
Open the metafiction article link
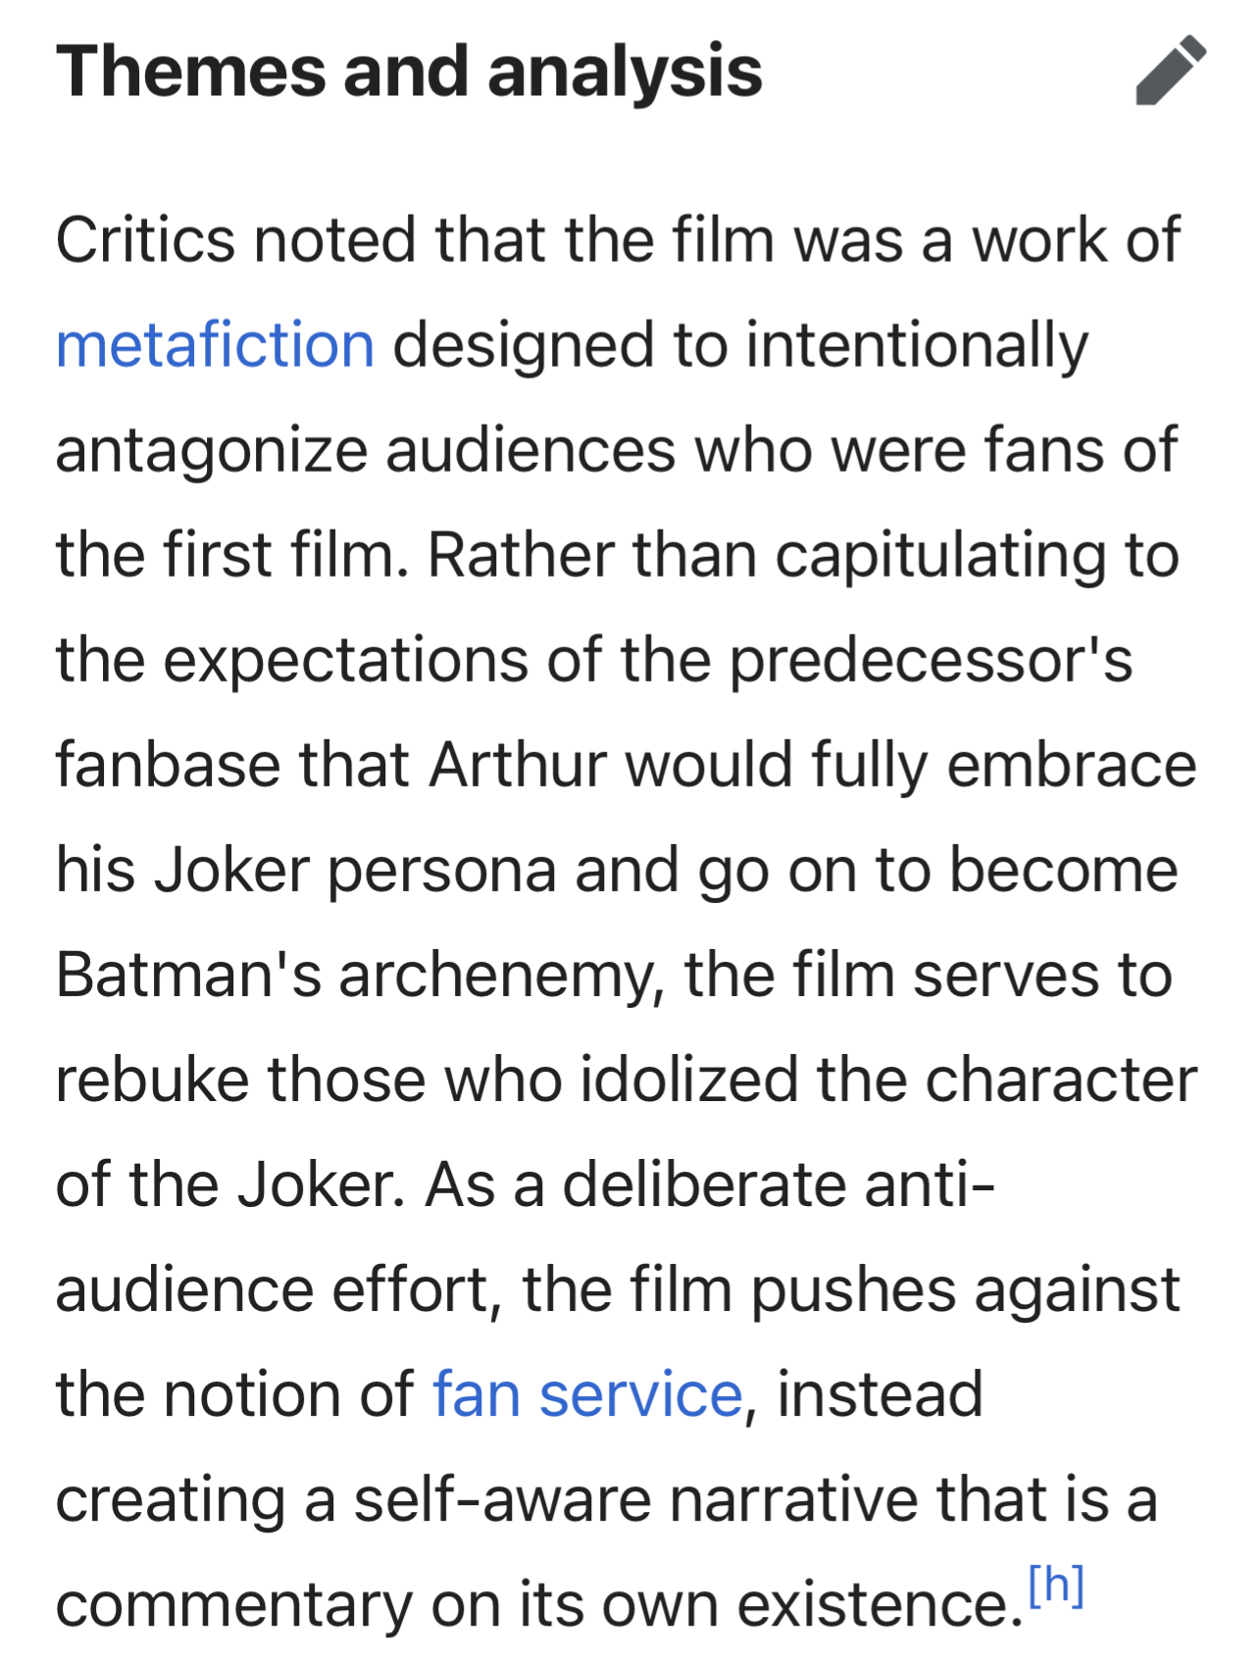click(x=215, y=345)
